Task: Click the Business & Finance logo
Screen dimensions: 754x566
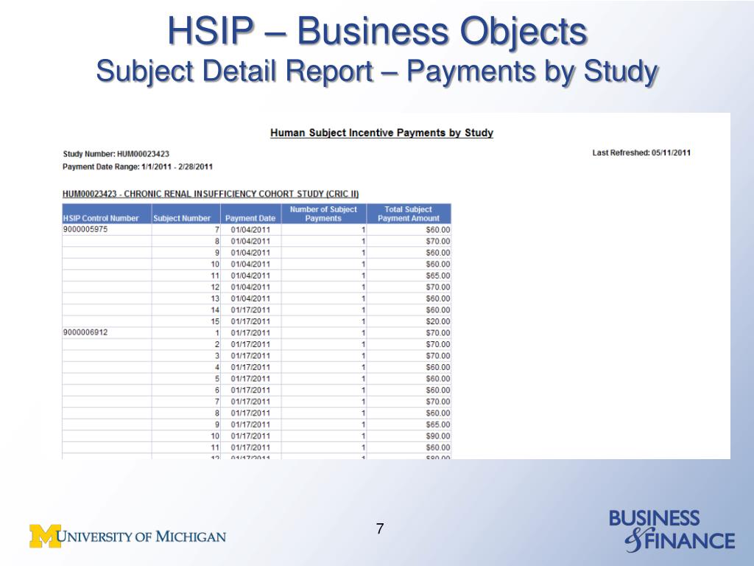Action: click(x=672, y=531)
